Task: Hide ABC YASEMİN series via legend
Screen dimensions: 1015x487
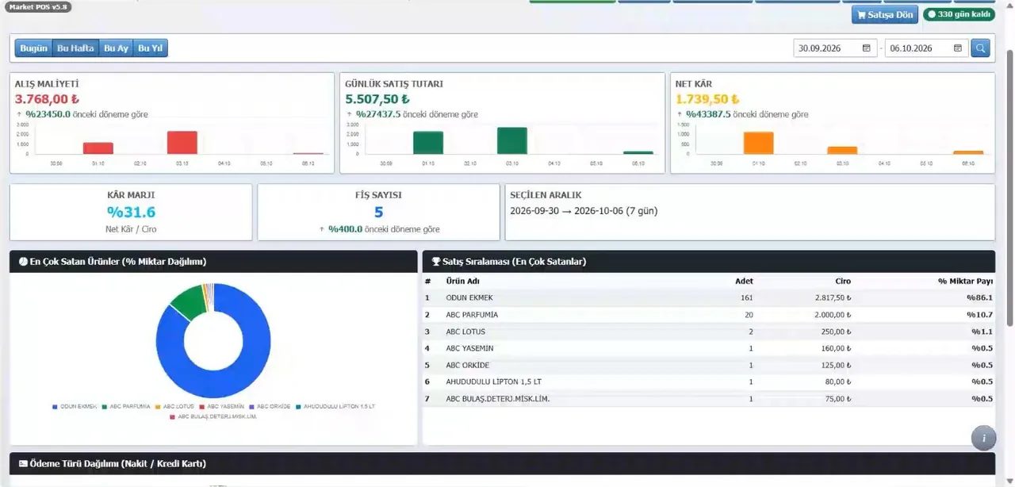Action: [222, 406]
